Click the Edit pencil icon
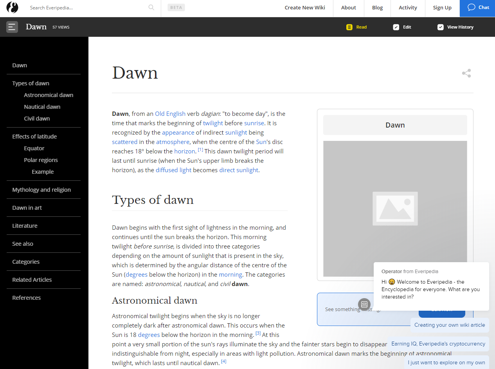Screen dimensions: 495x369 pyautogui.click(x=396, y=27)
